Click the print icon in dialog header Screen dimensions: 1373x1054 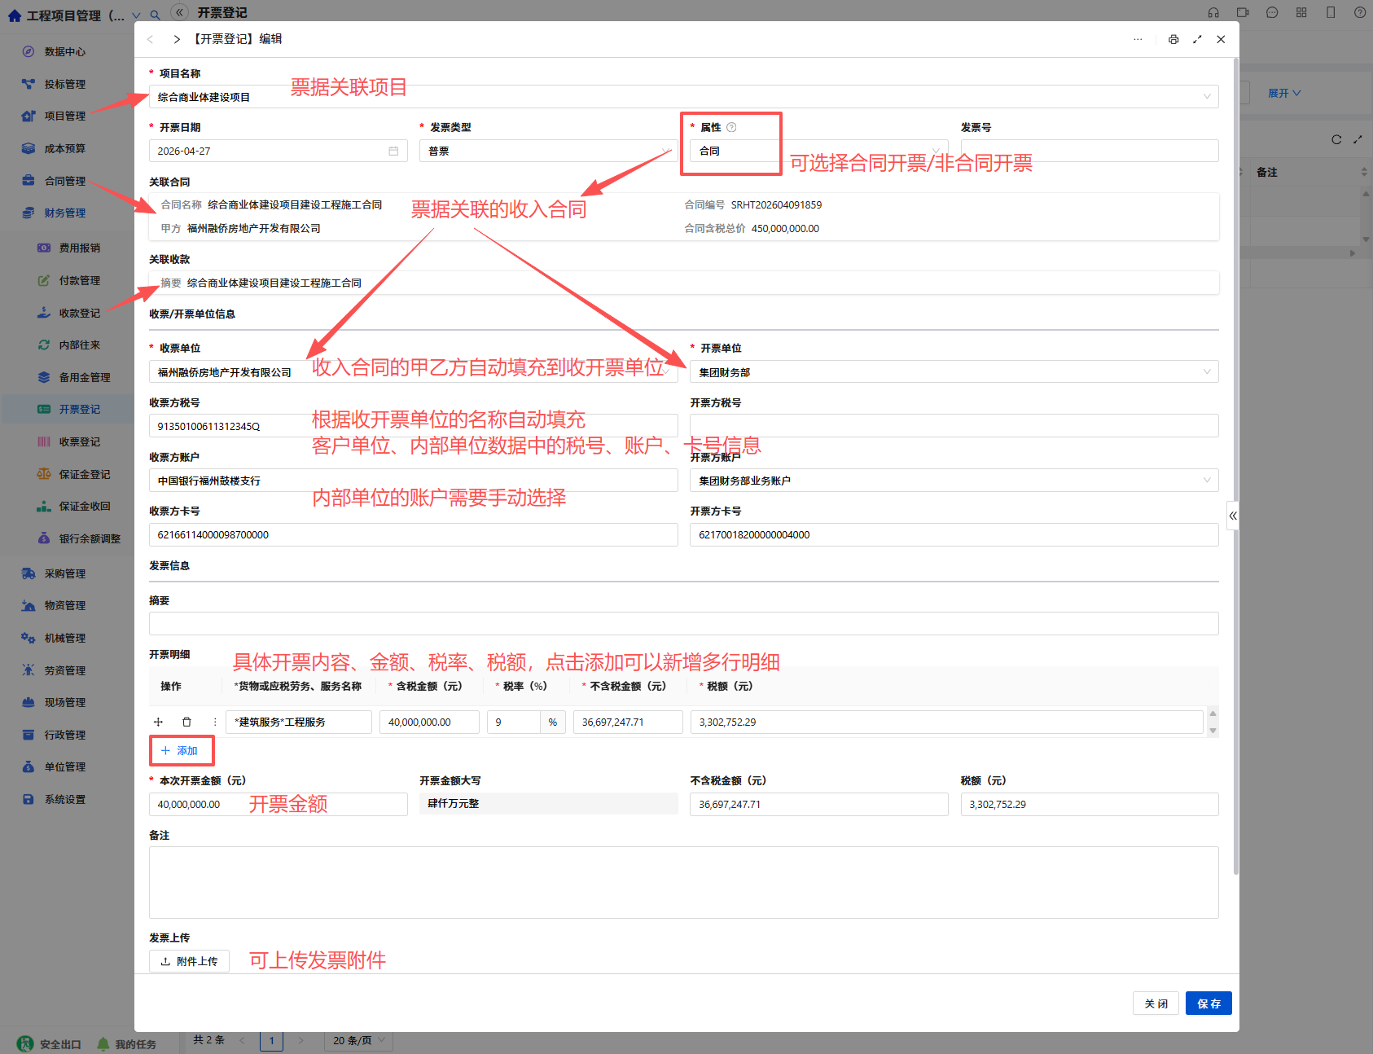[1173, 39]
